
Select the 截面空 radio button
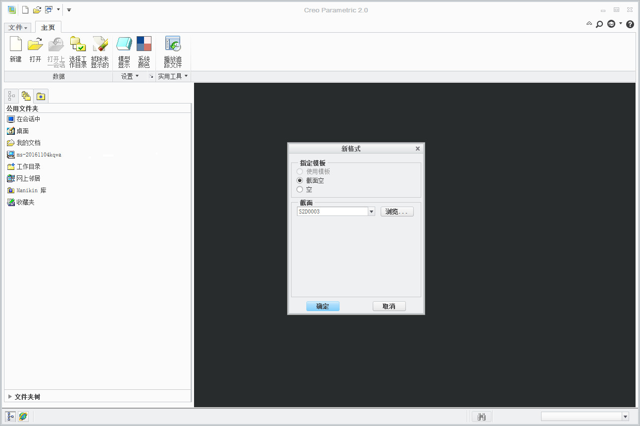click(x=299, y=180)
